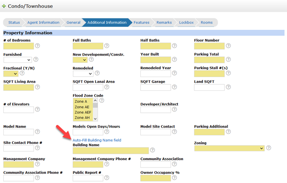
Task: Open help icon for SQFT Living Area
Action: pos(38,87)
